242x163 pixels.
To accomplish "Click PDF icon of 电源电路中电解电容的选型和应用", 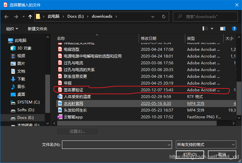I will [x=60, y=56].
